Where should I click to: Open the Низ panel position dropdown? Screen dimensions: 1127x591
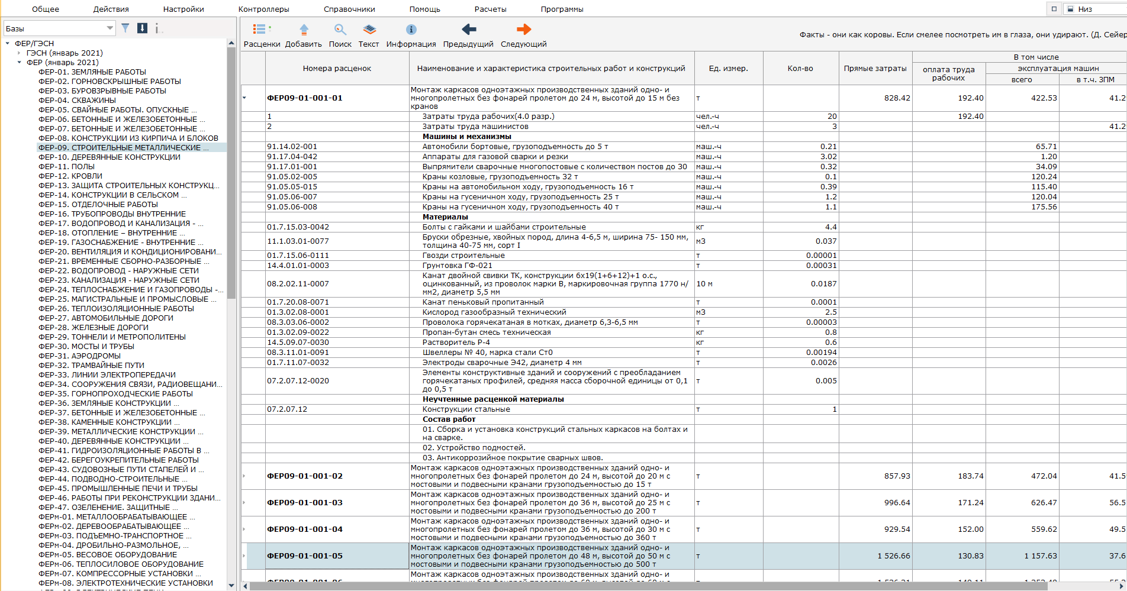tap(1095, 9)
